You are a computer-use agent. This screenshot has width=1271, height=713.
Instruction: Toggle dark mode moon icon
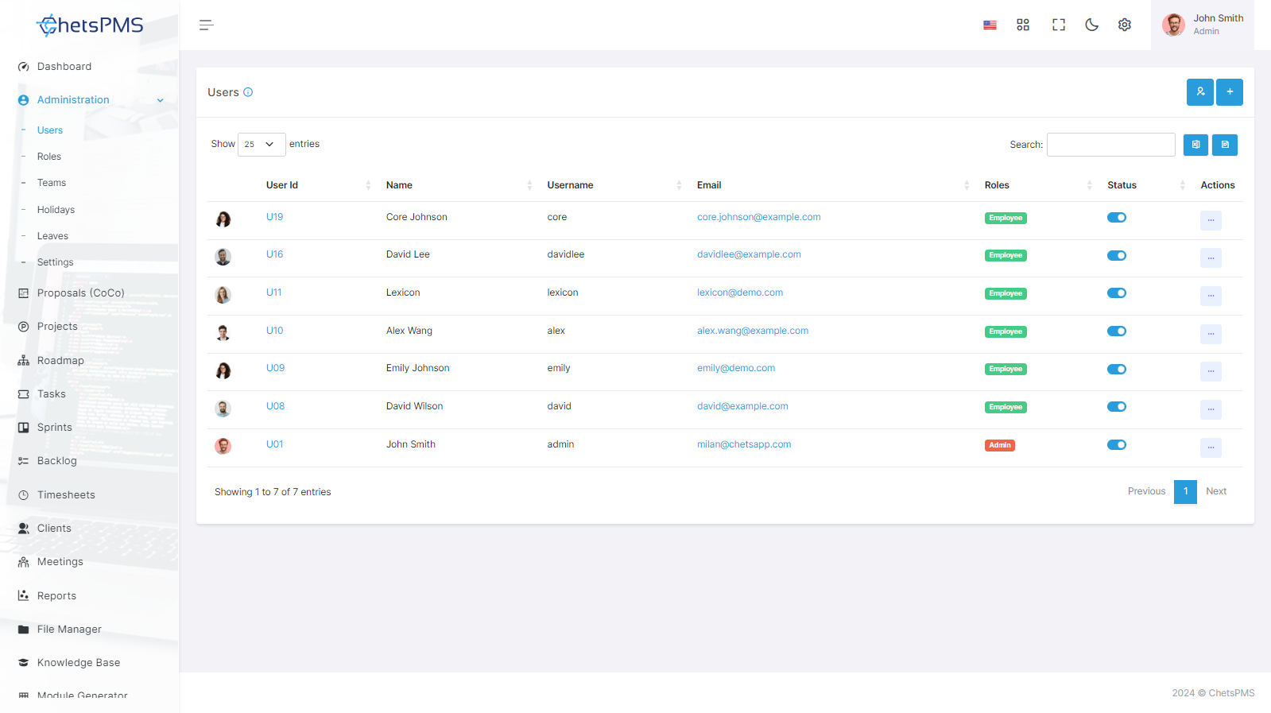click(1091, 25)
